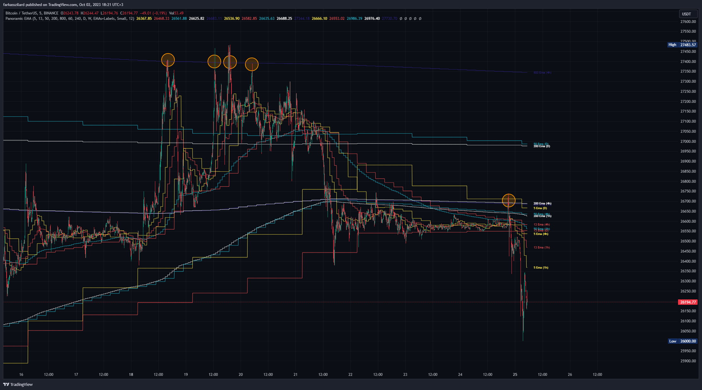
Task: Click the '5 Ema (D)' line label
Action: click(540, 208)
